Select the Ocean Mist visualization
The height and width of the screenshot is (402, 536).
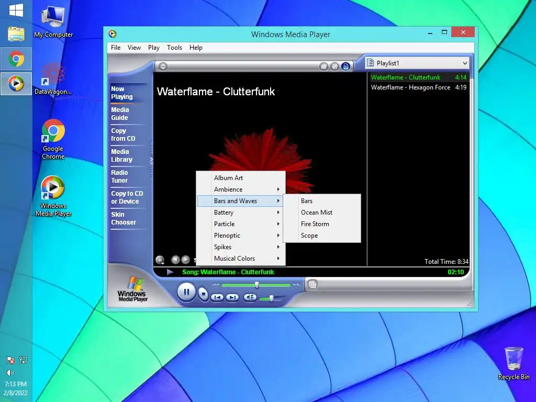tap(322, 213)
